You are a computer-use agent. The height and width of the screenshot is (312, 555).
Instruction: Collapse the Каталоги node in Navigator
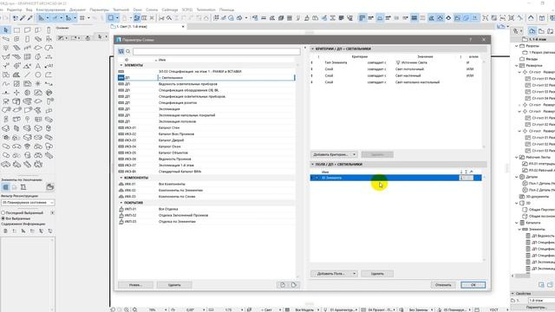click(517, 223)
